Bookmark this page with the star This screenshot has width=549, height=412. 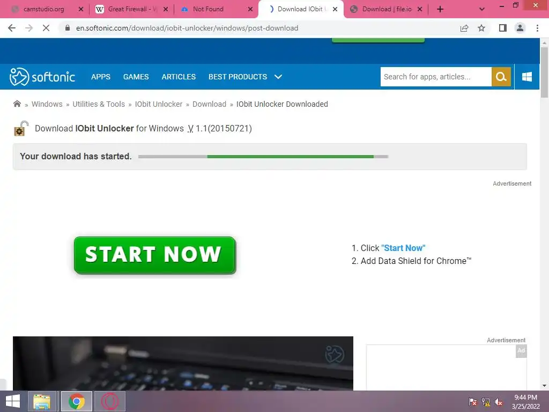tap(481, 28)
